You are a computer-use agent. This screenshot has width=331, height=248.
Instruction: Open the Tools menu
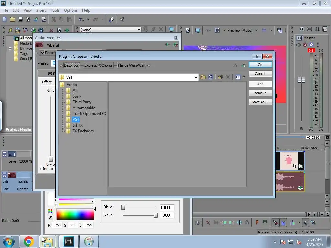pyautogui.click(x=55, y=10)
